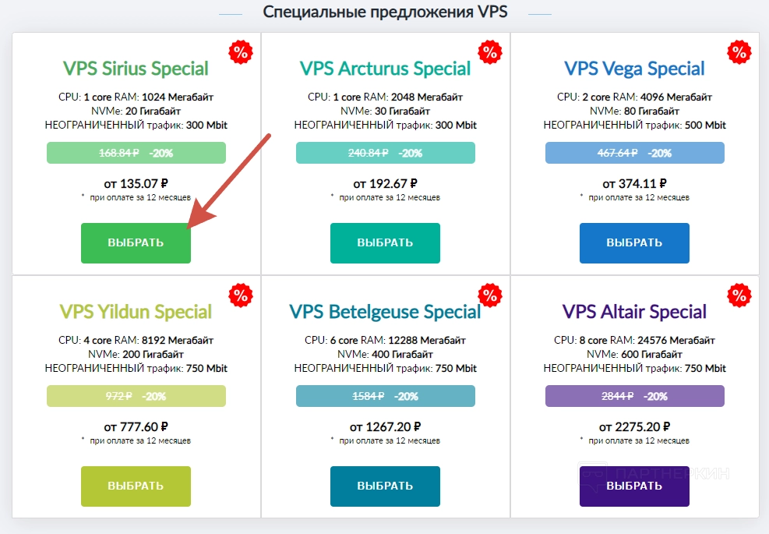The width and height of the screenshot is (769, 534).
Task: Click the VPS Vega Special title
Action: (634, 69)
